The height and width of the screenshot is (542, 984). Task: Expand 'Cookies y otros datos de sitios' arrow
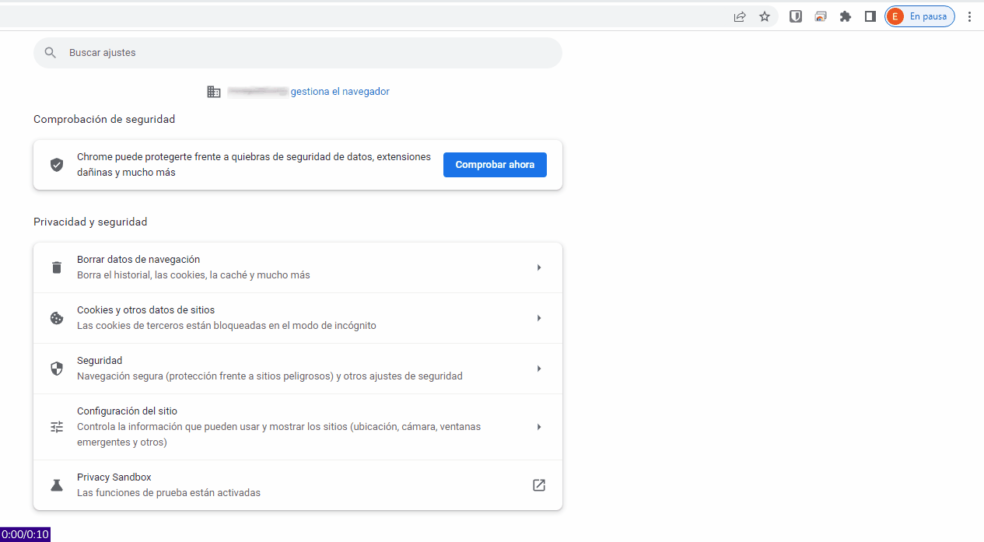[x=538, y=318]
